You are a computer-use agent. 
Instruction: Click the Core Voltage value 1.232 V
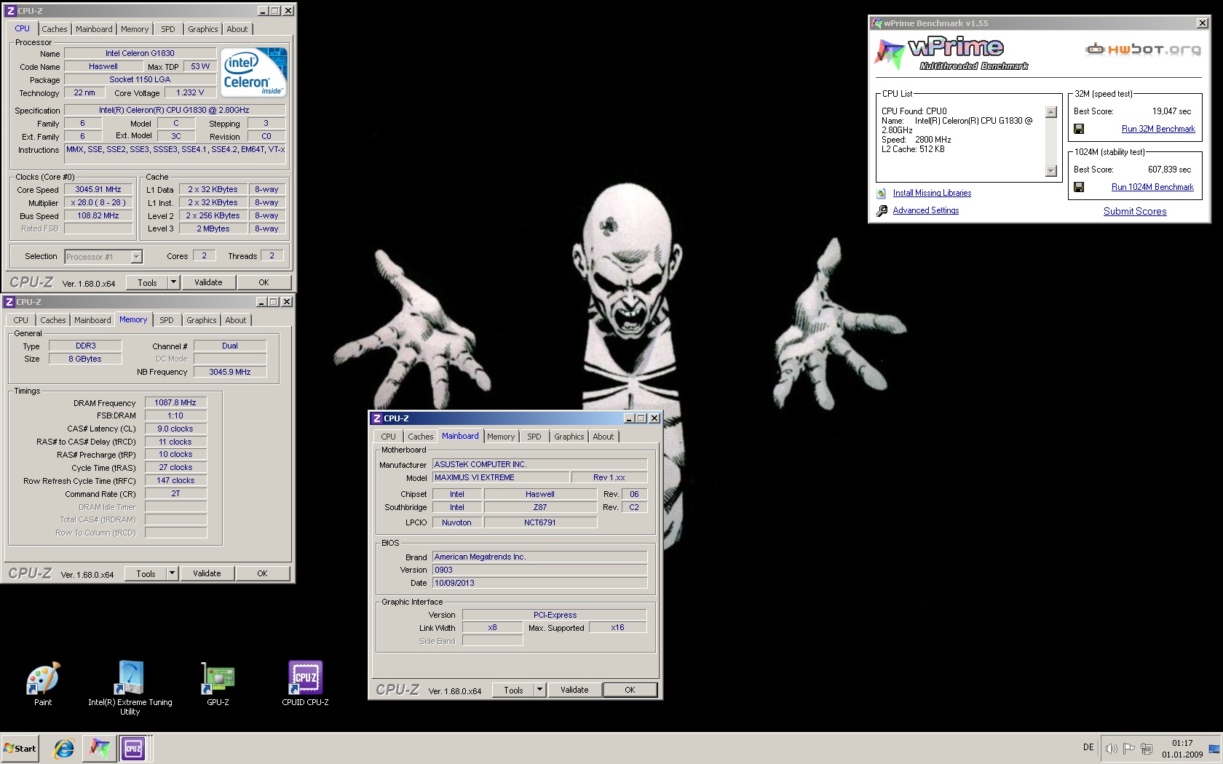[x=190, y=92]
